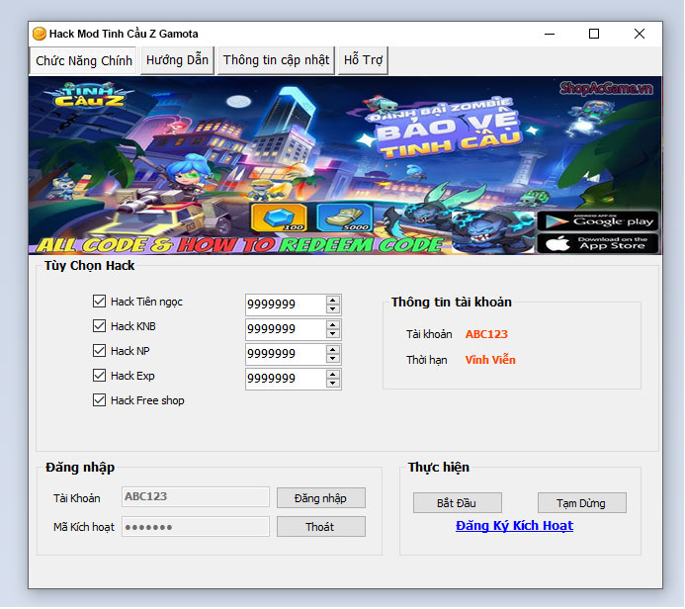
Task: Decrease the Hack KNB value with down arrow
Action: click(333, 334)
